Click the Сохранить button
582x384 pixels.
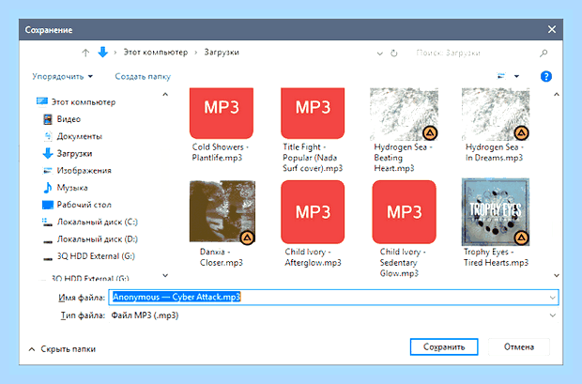tap(444, 346)
